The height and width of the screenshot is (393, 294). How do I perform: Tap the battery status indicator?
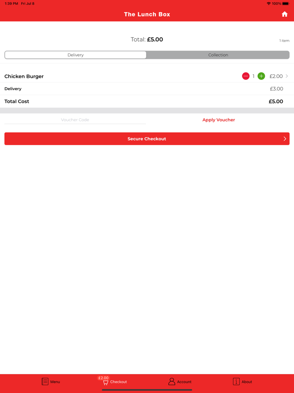pyautogui.click(x=286, y=3)
